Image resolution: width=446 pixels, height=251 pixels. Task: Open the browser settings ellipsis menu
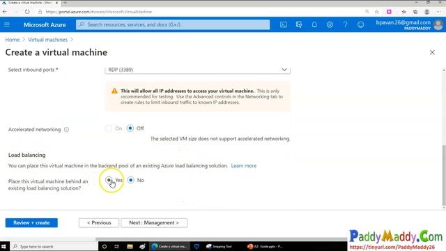coord(438,12)
